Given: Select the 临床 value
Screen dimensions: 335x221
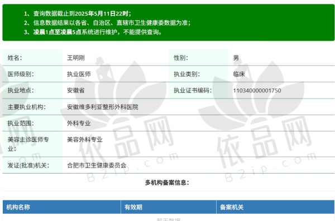Looking at the screenshot, I should pos(239,74).
